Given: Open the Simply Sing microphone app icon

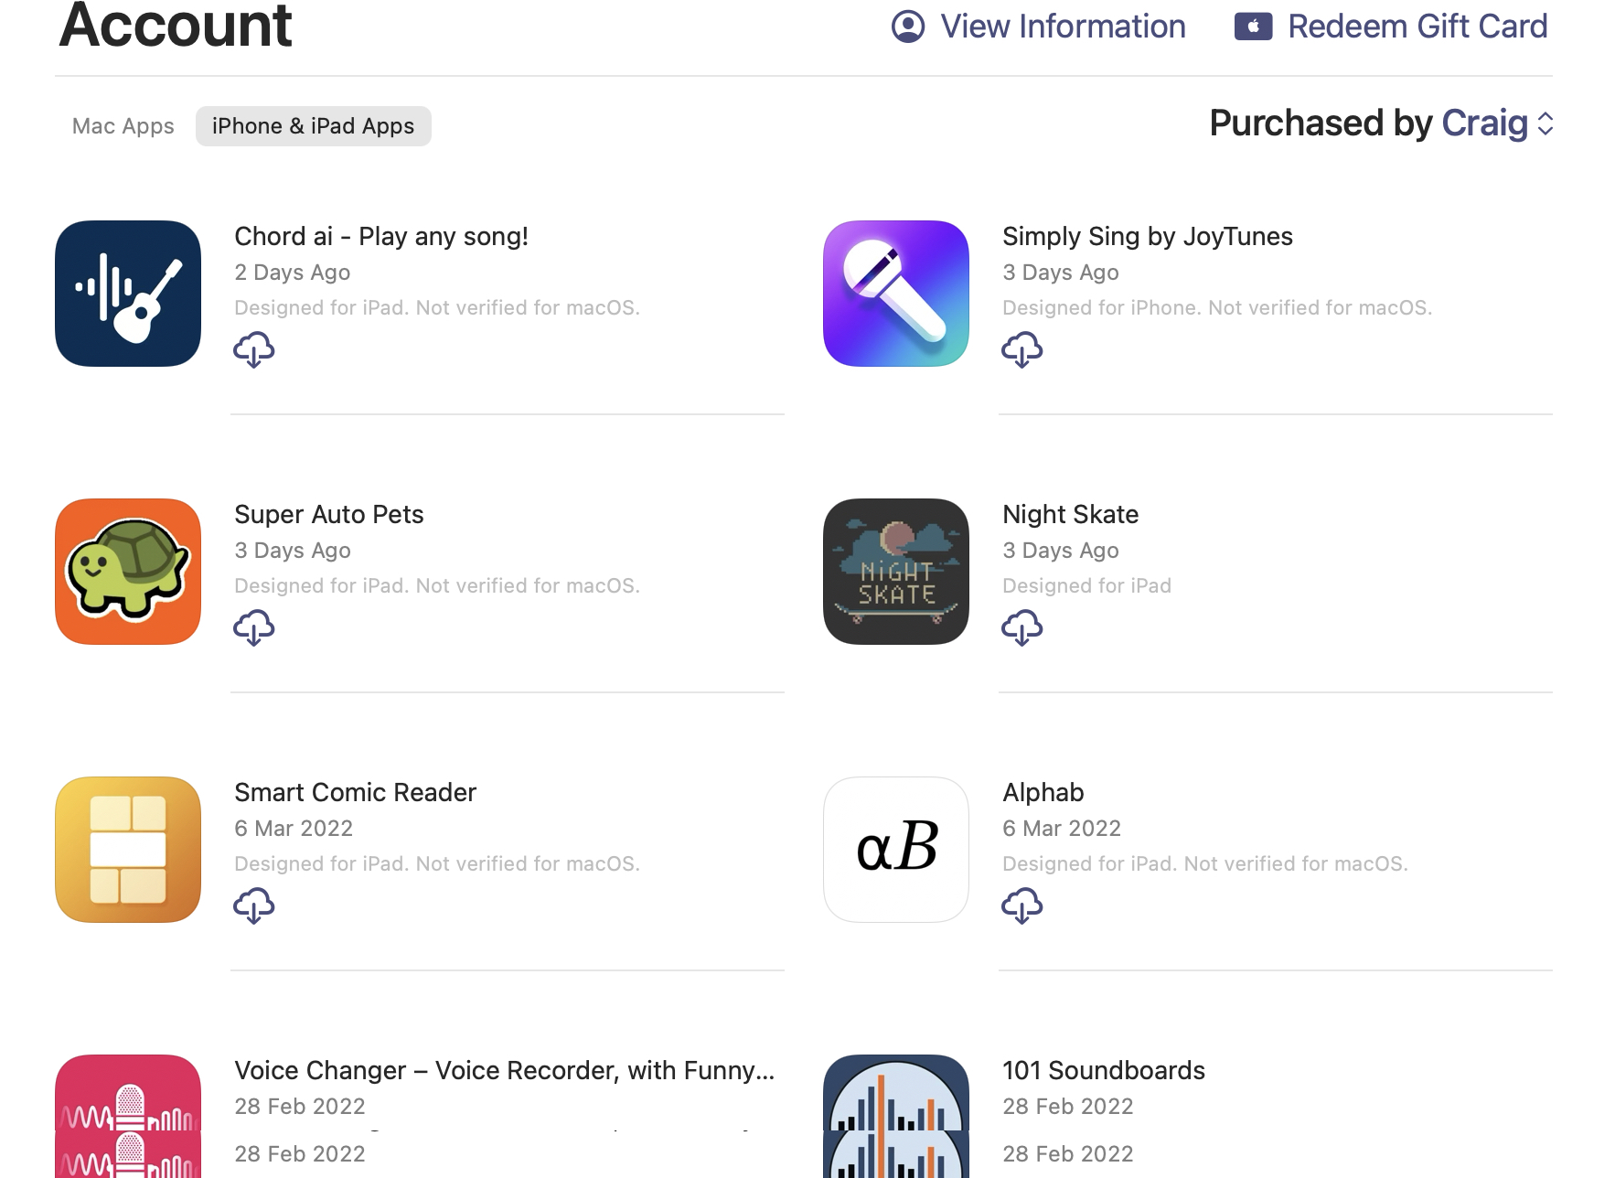Looking at the screenshot, I should coord(896,294).
